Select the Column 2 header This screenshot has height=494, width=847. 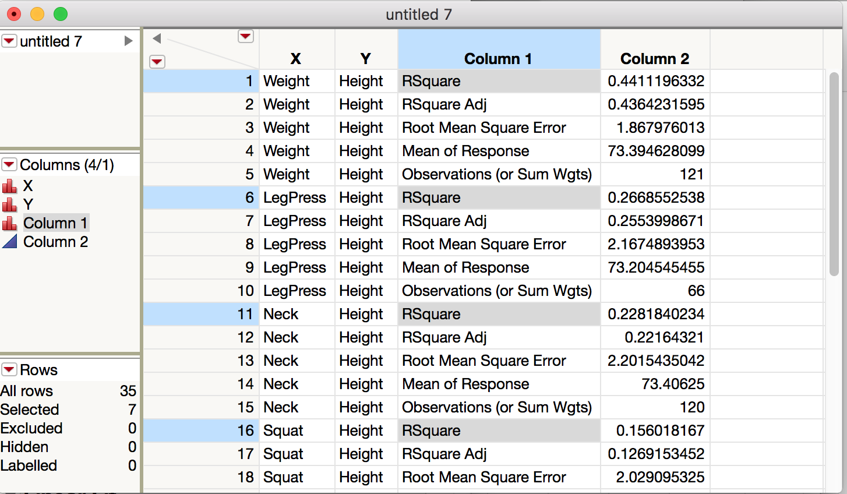pos(654,59)
